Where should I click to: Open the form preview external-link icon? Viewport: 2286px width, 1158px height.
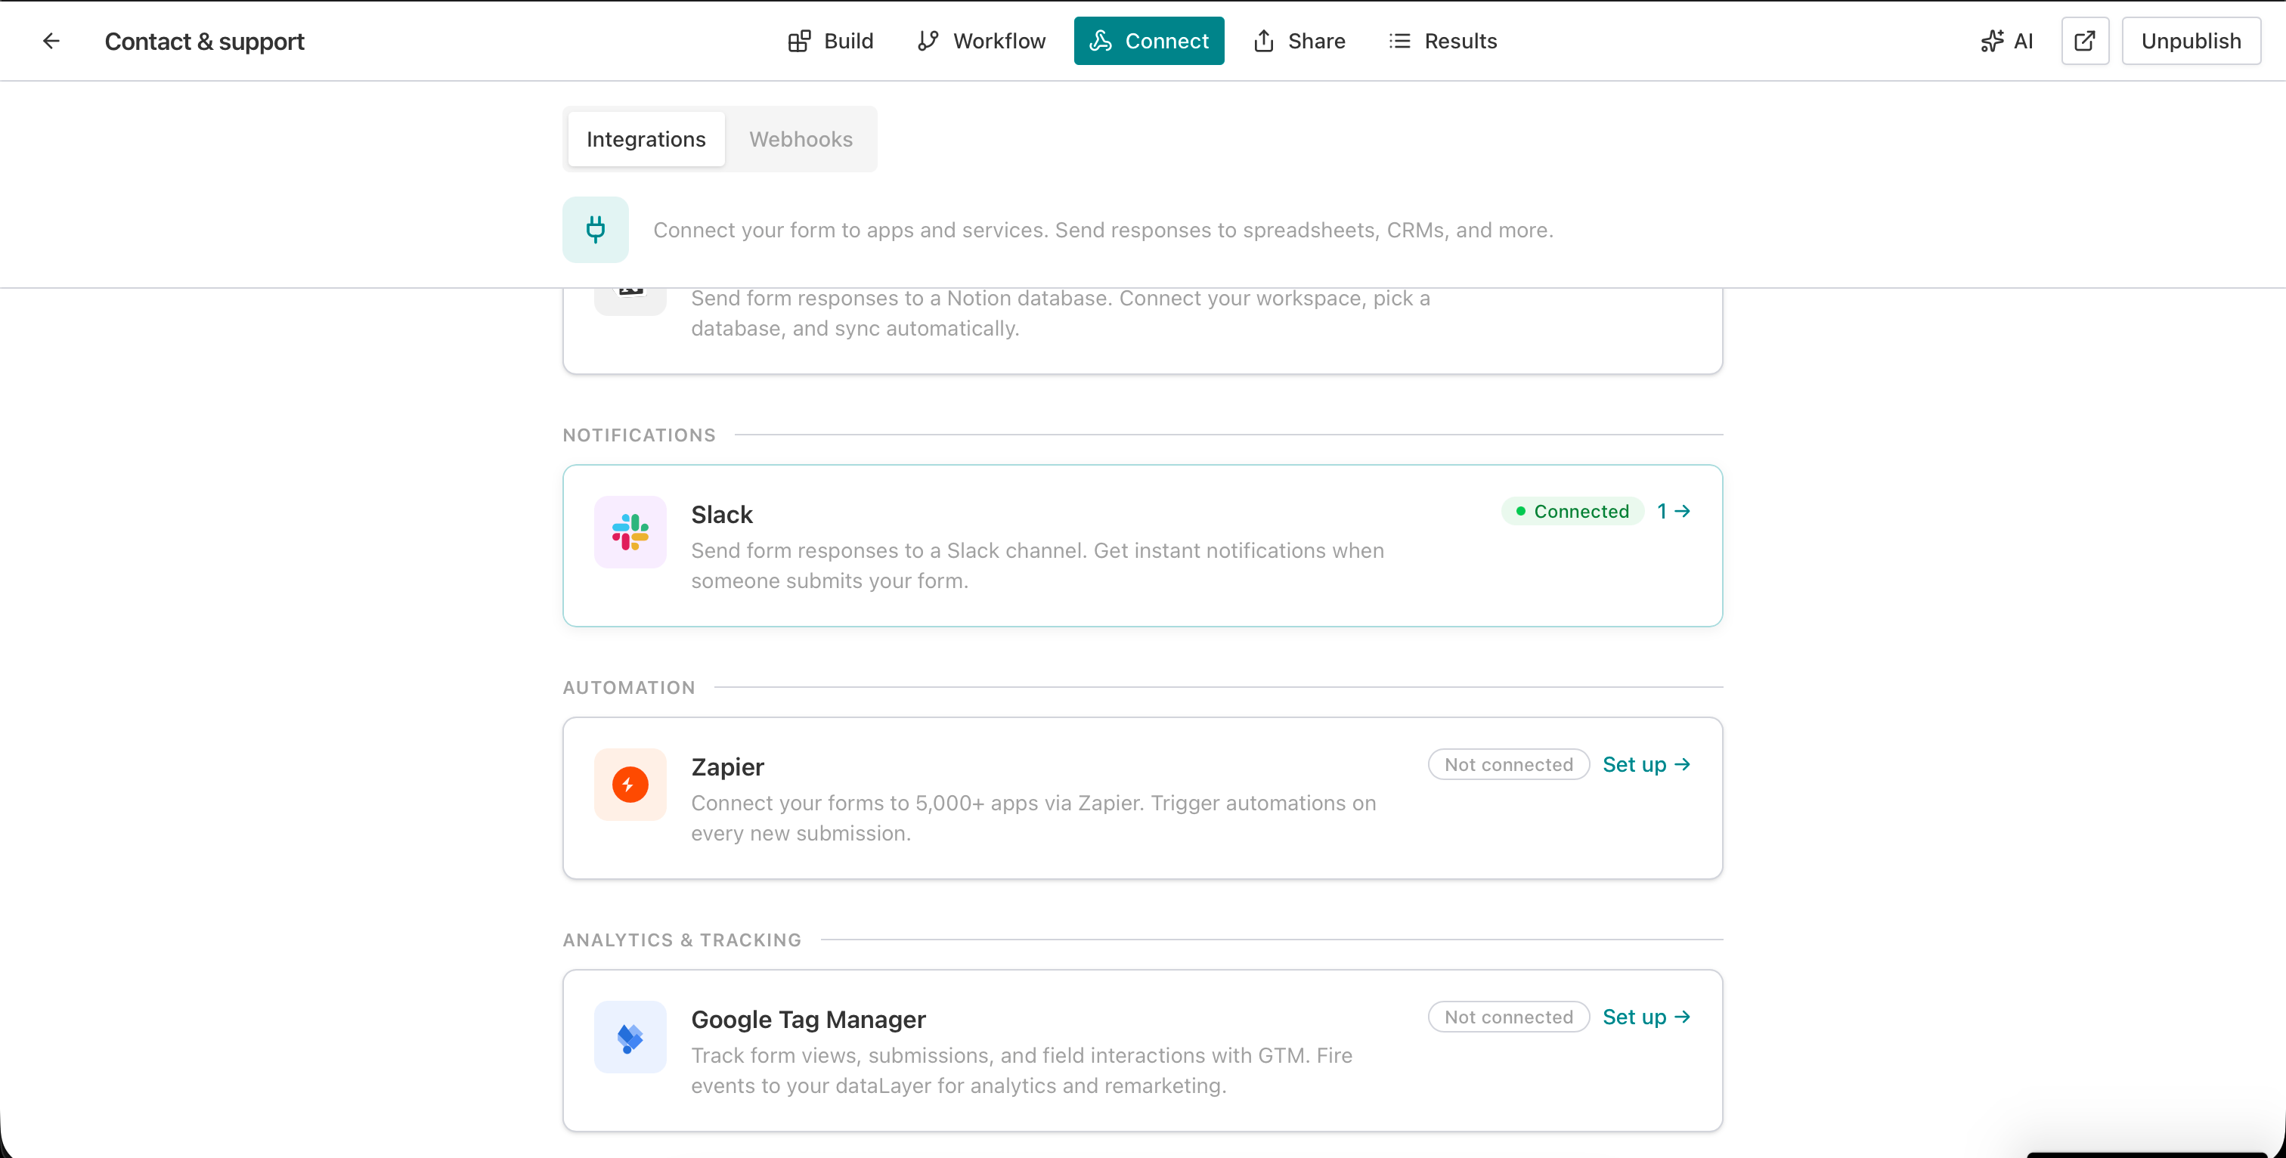click(2085, 41)
